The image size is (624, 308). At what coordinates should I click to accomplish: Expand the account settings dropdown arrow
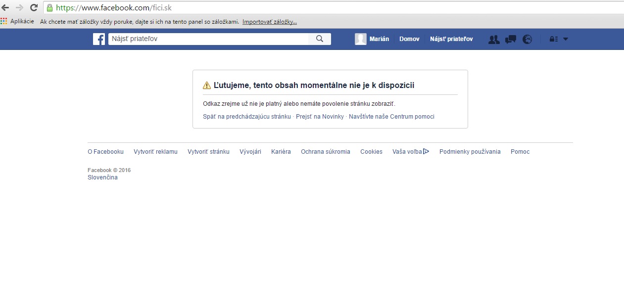tap(566, 40)
